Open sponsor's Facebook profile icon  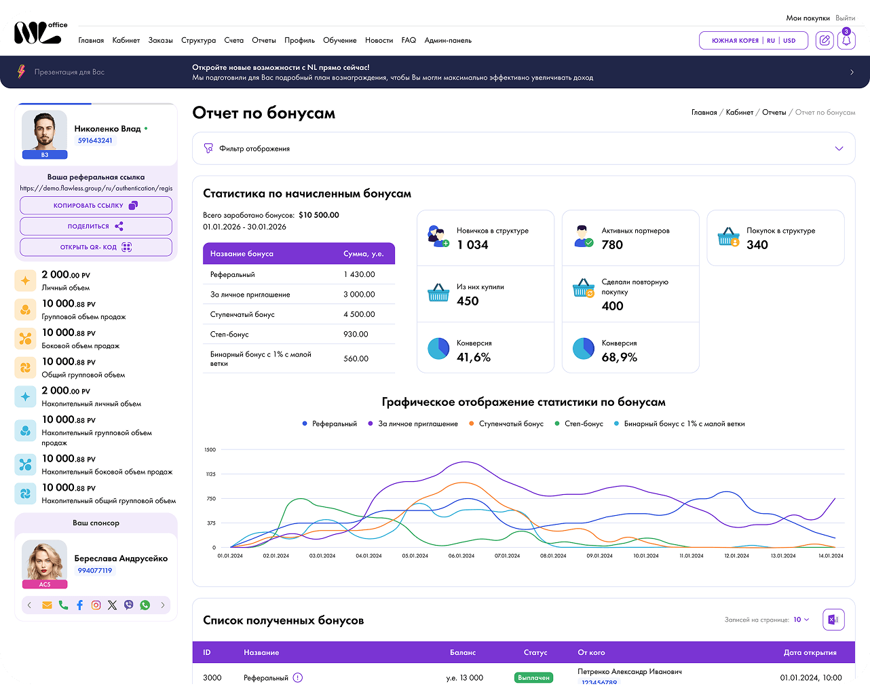pos(79,605)
